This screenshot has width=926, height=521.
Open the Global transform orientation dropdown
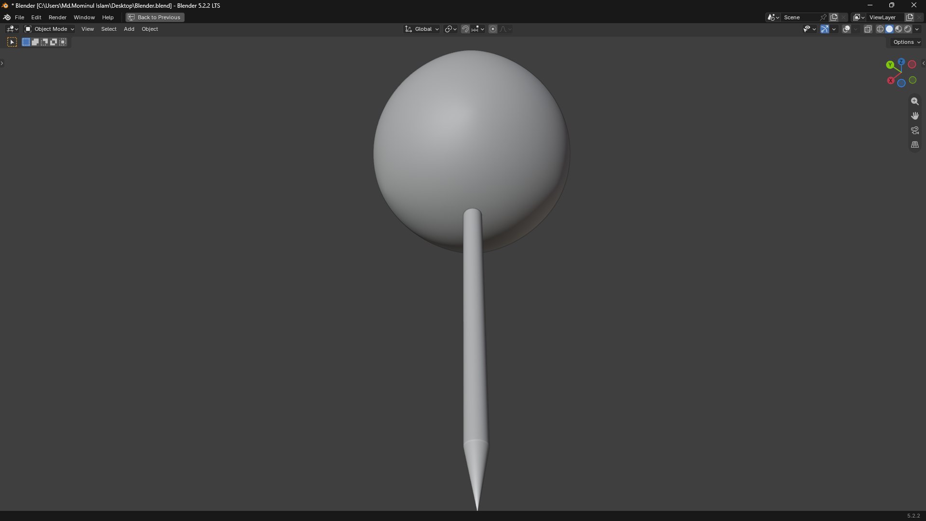(x=422, y=29)
